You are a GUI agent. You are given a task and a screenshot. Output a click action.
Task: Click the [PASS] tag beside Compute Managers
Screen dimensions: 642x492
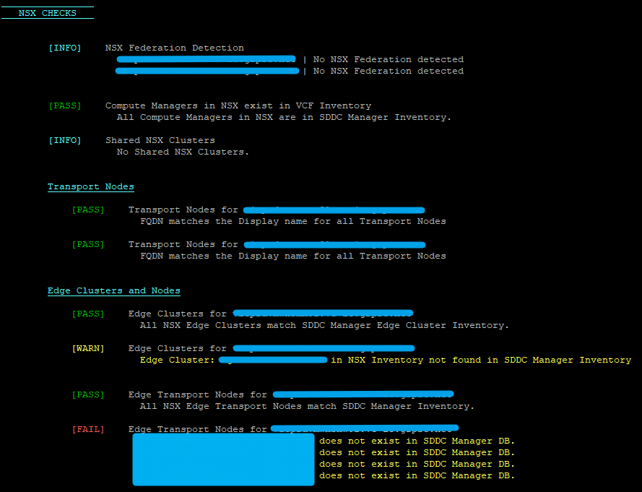[64, 105]
